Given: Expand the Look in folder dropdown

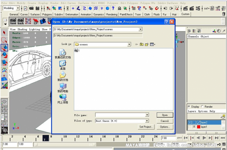Looking at the screenshot, I should 129,44.
